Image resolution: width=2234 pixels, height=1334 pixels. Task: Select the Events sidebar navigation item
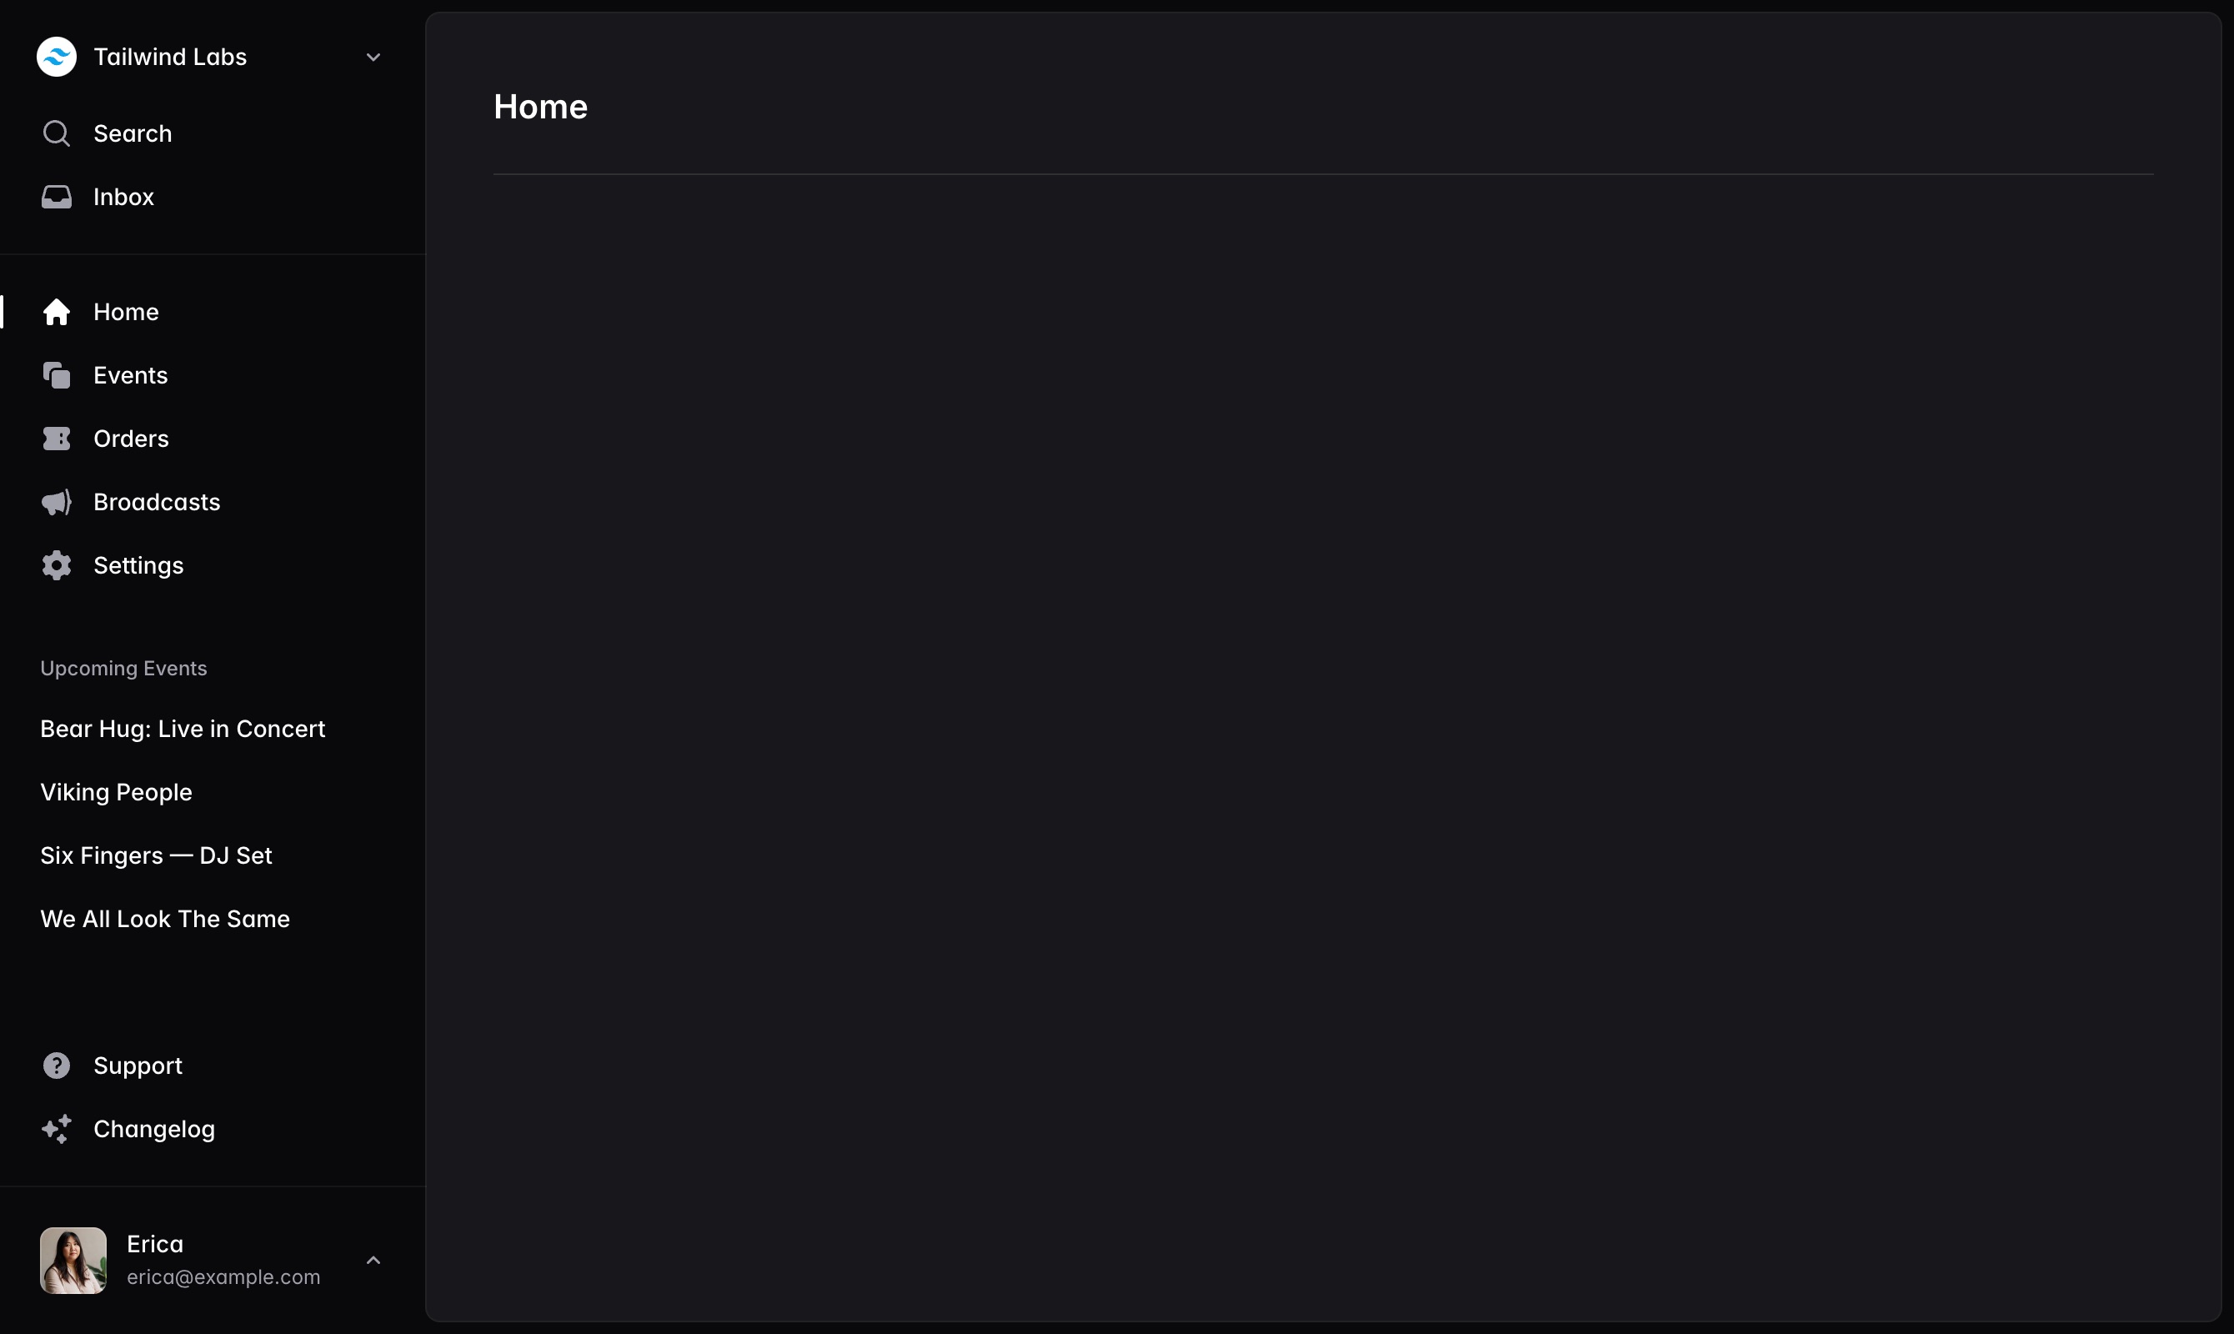pyautogui.click(x=130, y=375)
